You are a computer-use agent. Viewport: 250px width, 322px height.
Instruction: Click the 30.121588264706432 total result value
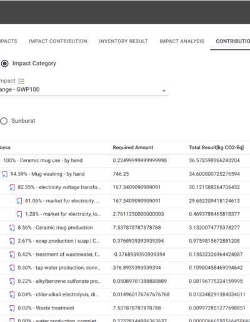[214, 187]
